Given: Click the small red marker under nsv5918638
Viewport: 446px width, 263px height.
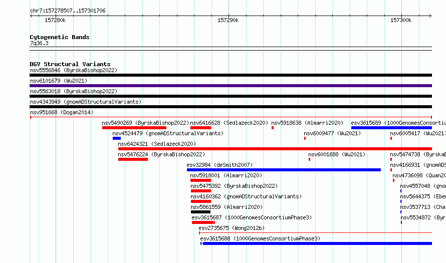Looking at the screenshot, I should tap(273, 128).
